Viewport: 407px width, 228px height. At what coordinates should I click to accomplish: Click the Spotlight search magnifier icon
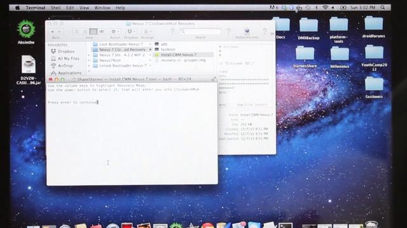point(383,8)
